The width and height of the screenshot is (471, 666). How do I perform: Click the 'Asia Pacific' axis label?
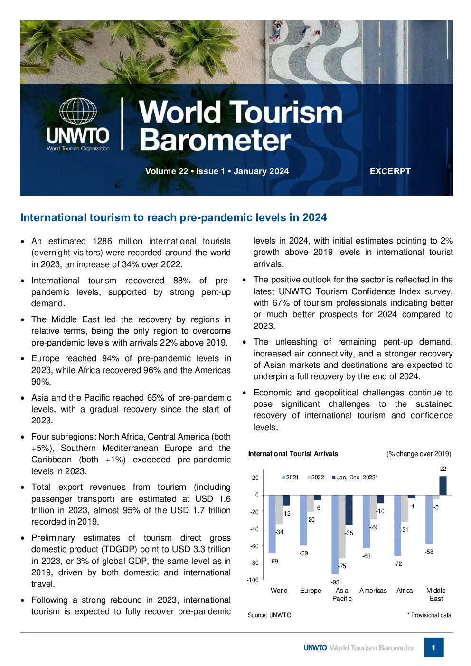tap(342, 594)
